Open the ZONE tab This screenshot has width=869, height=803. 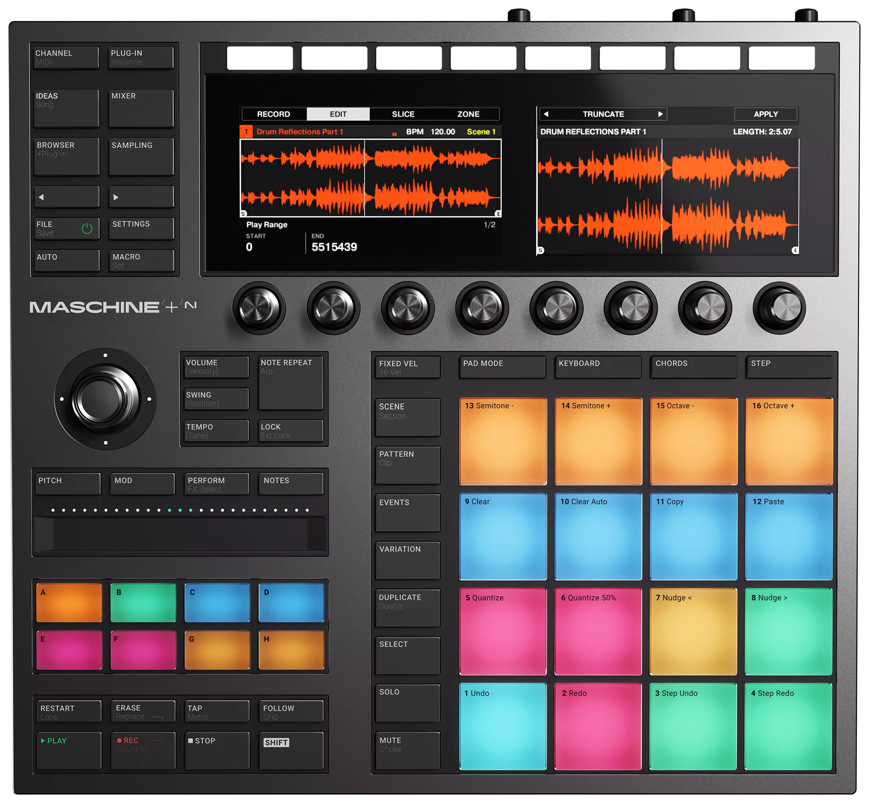468,114
